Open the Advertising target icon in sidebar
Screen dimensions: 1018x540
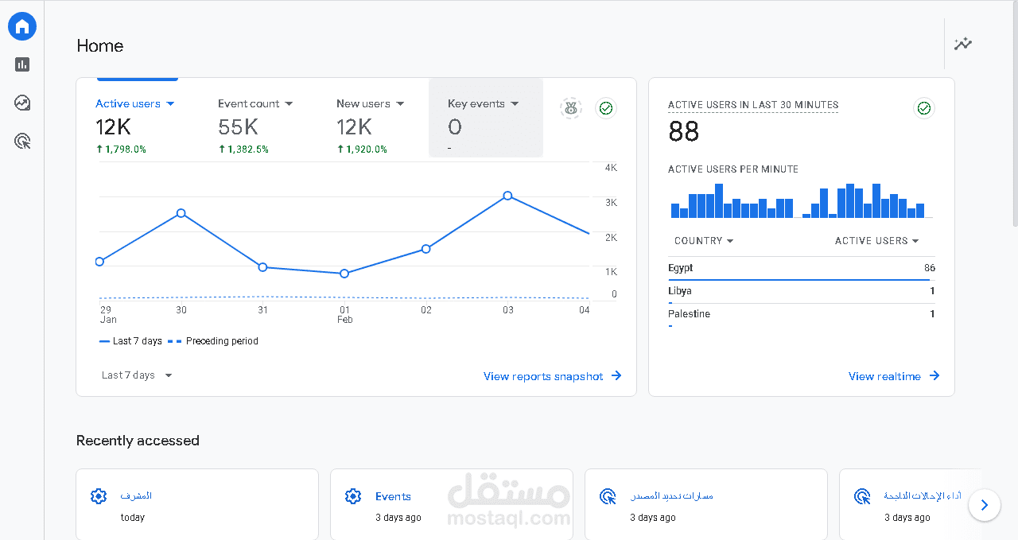point(22,142)
